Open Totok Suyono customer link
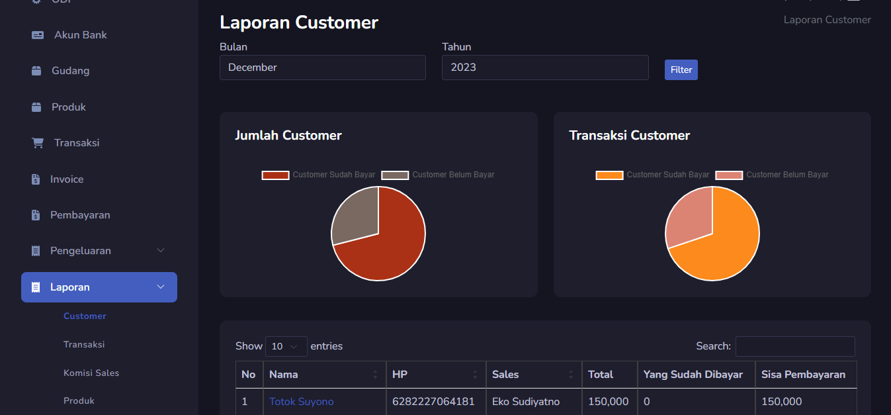 [x=301, y=402]
